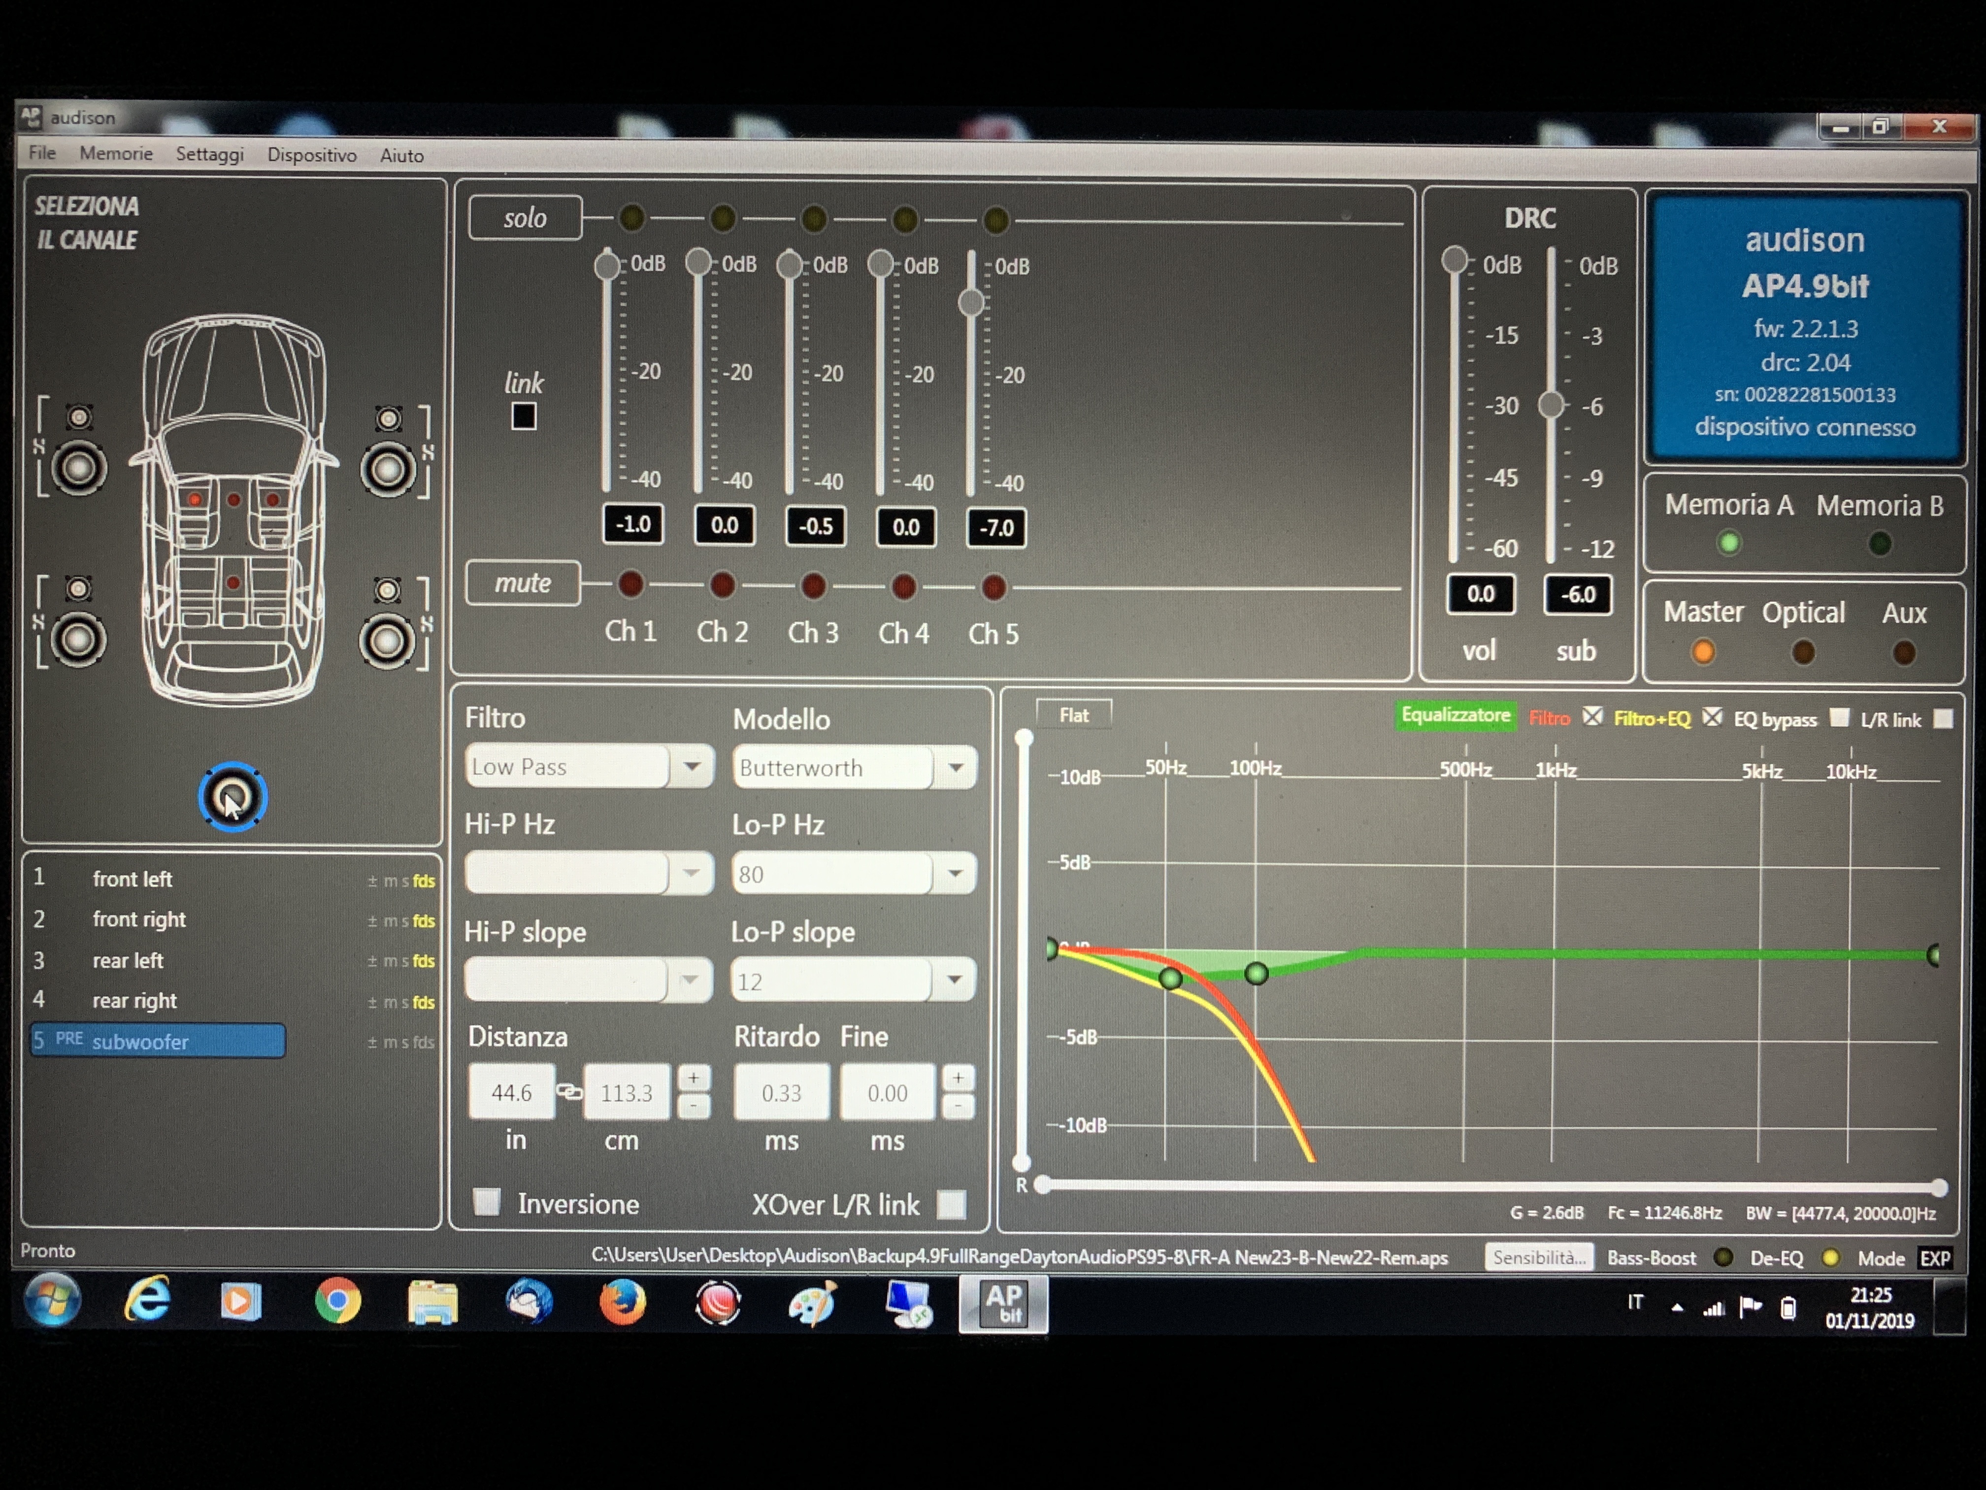Screen dimensions: 1986x1490
Task: Toggle the Ch 1 mute indicator
Action: tap(631, 585)
